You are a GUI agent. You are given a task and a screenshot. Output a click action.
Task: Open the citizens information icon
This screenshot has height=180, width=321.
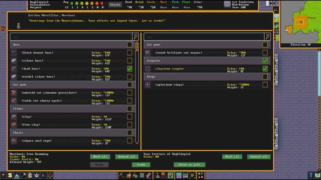pyautogui.click(x=3, y=175)
